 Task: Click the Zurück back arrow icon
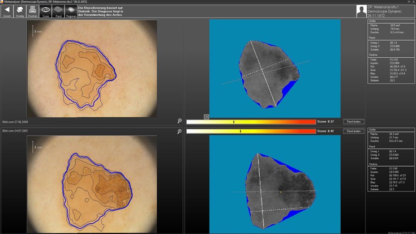coord(8,10)
